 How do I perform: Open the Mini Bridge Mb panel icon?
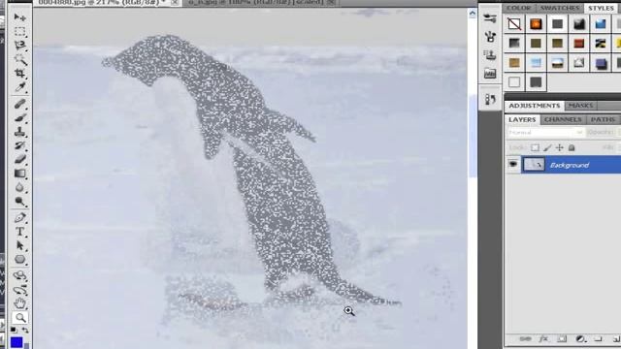click(x=490, y=74)
